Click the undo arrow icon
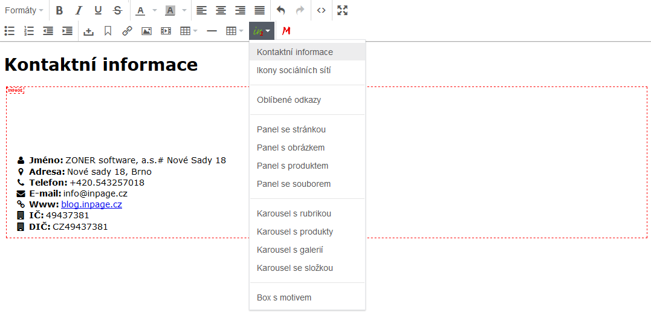The width and height of the screenshot is (651, 315). click(280, 10)
